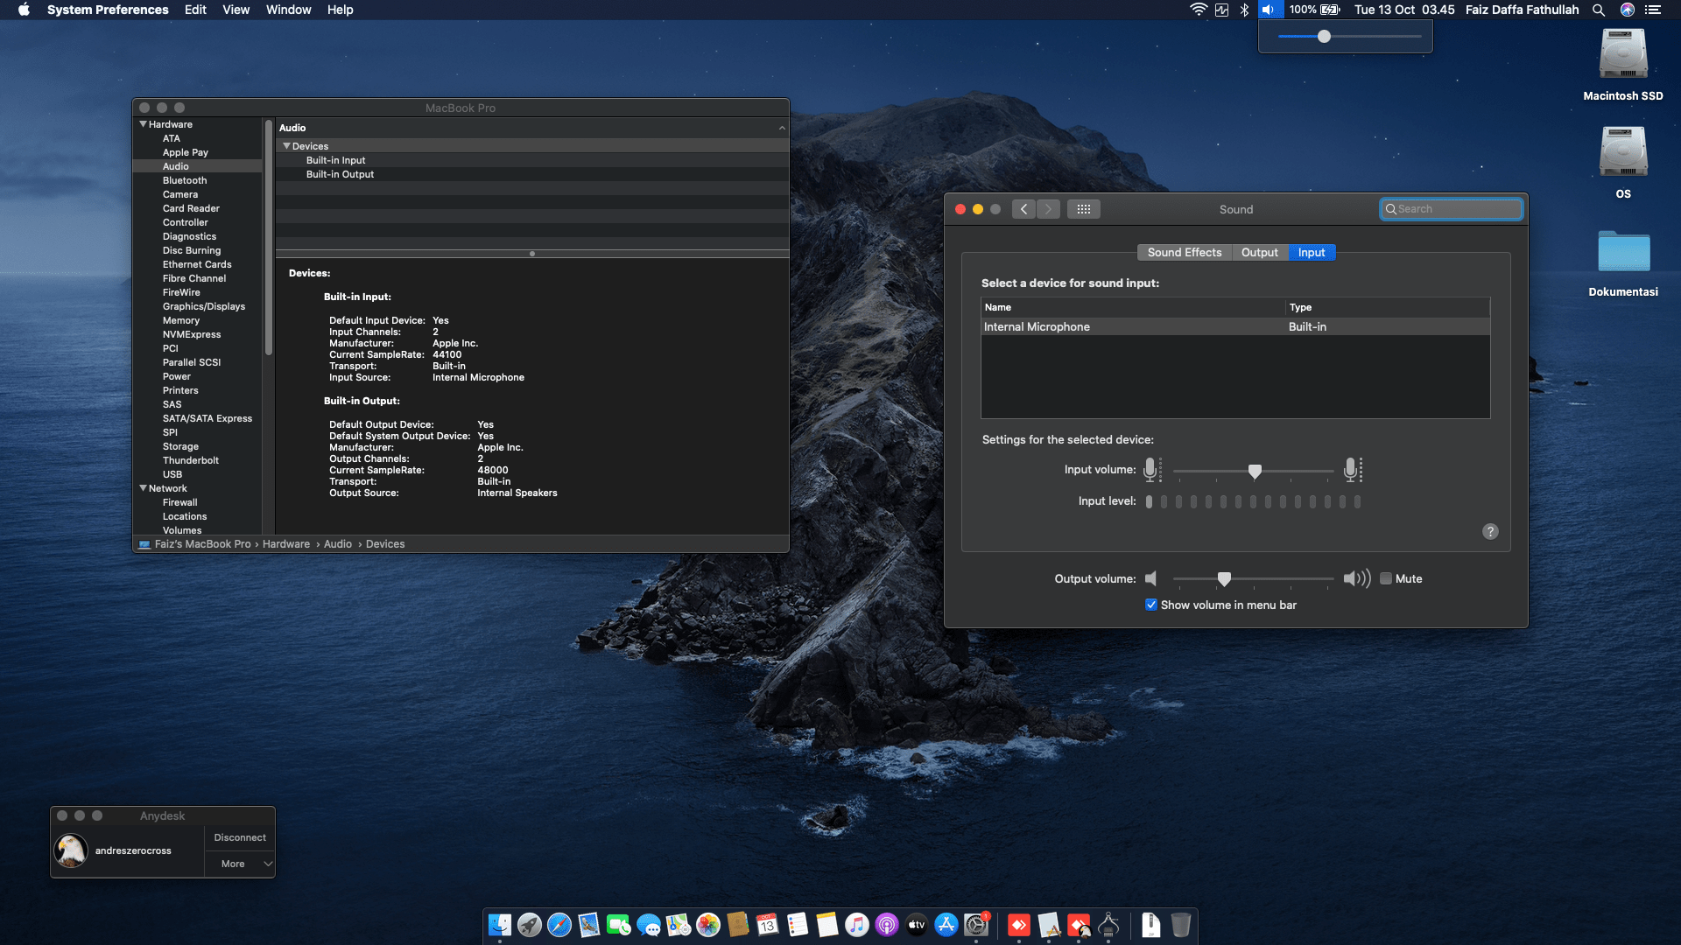This screenshot has height=945, width=1681.
Task: Open the Mail app in the Dock
Action: tap(589, 925)
